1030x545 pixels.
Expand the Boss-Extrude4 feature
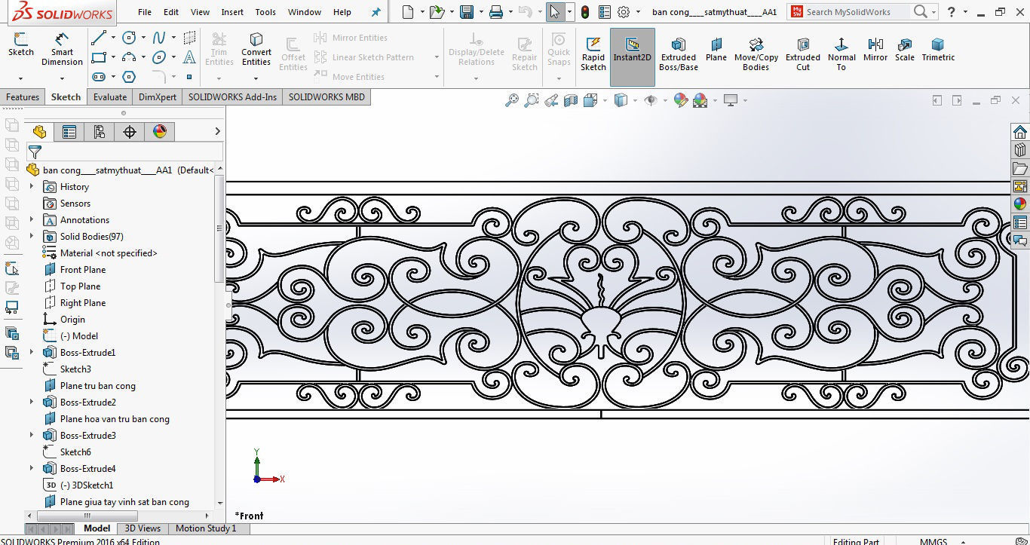[32, 468]
